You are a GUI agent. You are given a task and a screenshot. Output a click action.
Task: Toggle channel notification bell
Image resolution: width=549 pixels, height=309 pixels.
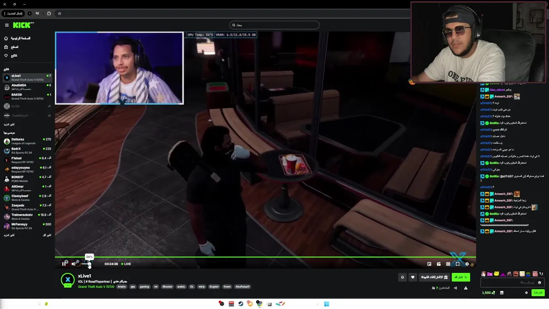pyautogui.click(x=402, y=277)
